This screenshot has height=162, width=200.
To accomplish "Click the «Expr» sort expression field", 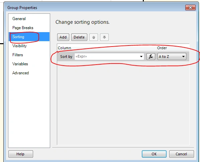I will pyautogui.click(x=109, y=57).
